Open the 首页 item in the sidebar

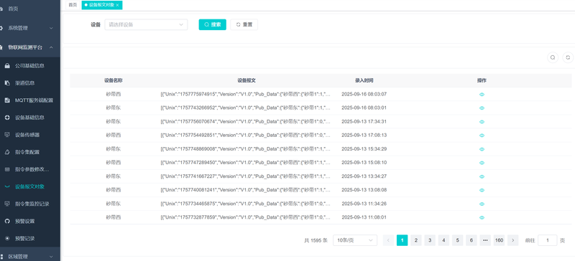coord(13,9)
